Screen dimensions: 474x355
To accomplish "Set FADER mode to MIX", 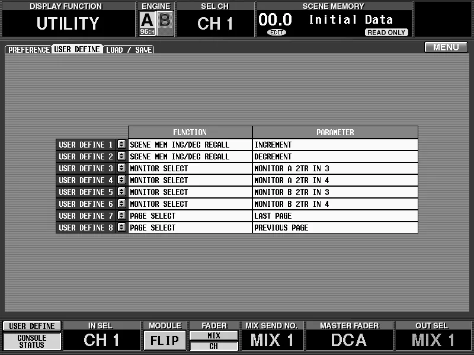I will [x=214, y=335].
